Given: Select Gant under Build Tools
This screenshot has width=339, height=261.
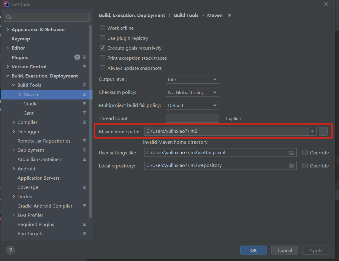Looking at the screenshot, I should (x=28, y=113).
